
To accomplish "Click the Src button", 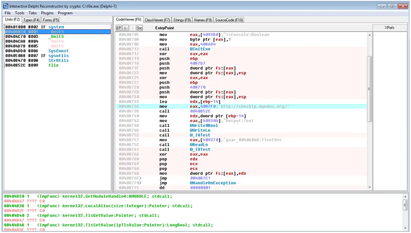I will (140, 28).
